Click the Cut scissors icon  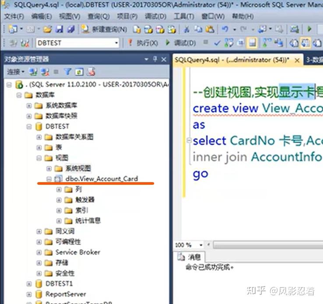click(x=186, y=29)
